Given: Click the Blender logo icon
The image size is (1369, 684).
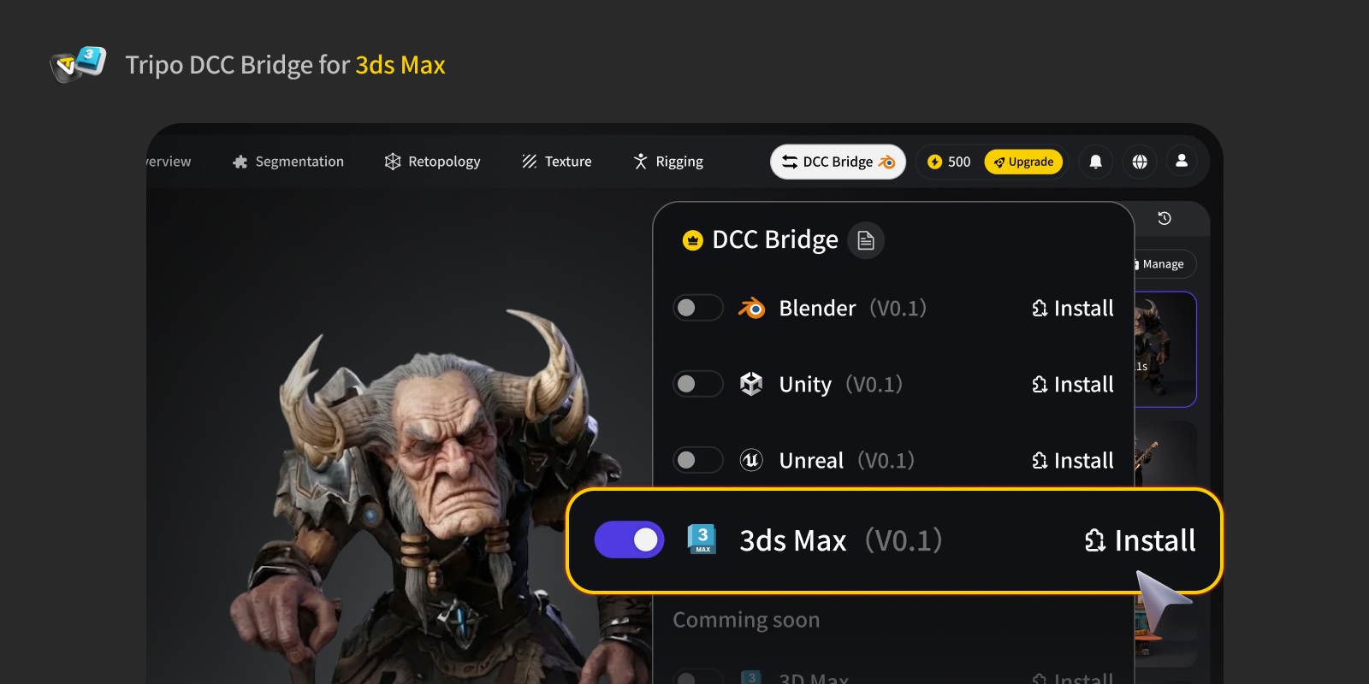Looking at the screenshot, I should tap(751, 308).
